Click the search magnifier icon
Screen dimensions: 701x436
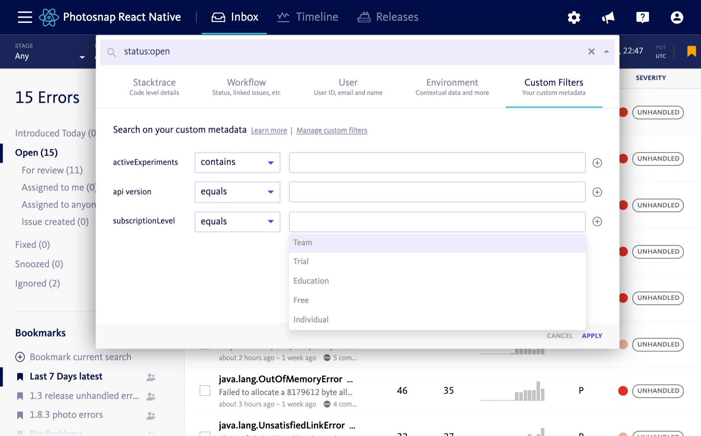(112, 52)
